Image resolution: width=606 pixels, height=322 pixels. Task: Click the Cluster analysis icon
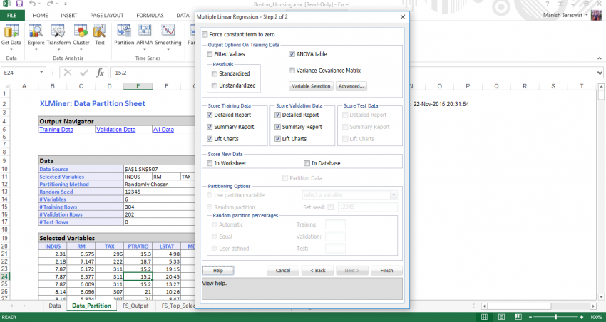[81, 33]
